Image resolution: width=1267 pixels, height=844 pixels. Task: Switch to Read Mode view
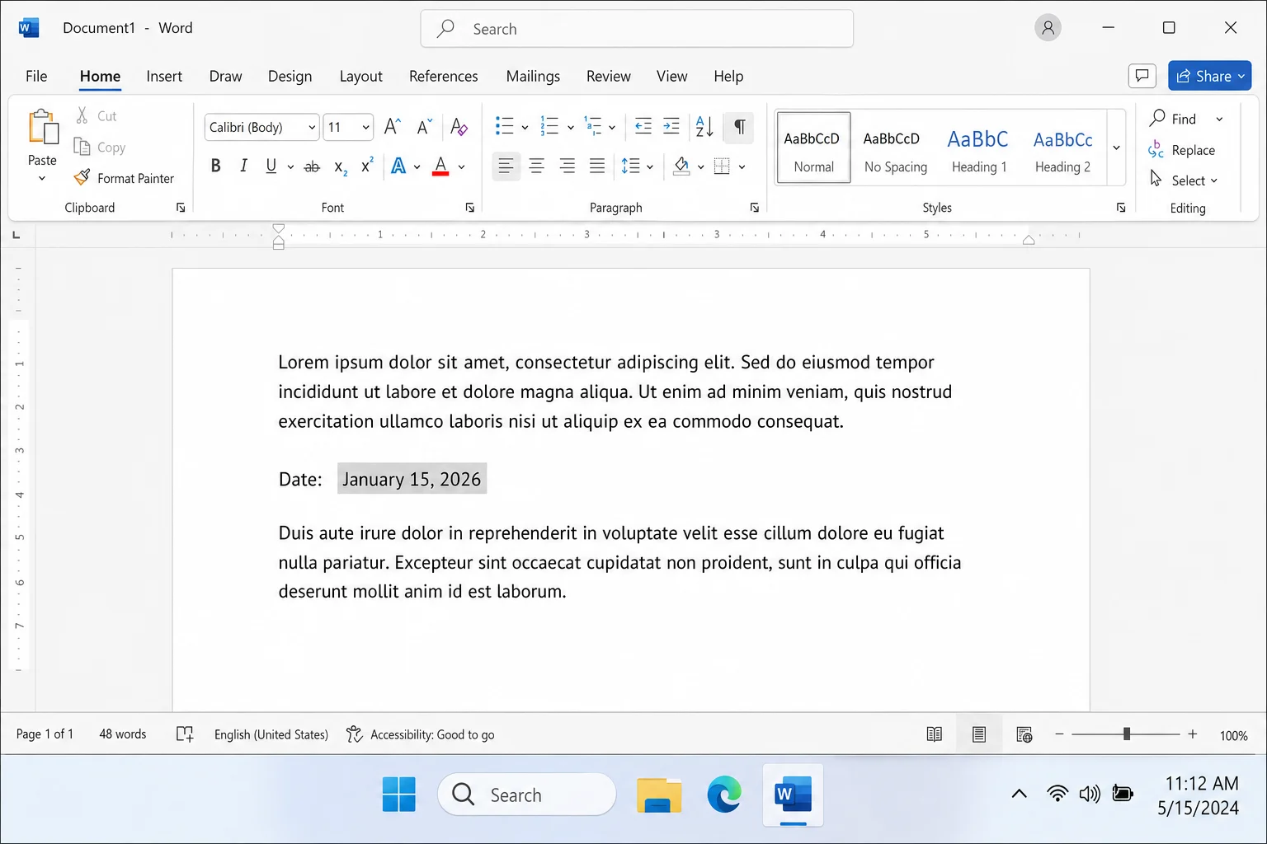(x=934, y=734)
